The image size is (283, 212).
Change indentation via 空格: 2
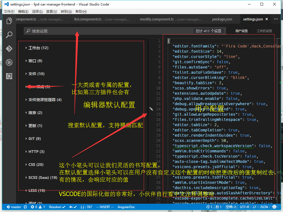click(231, 207)
